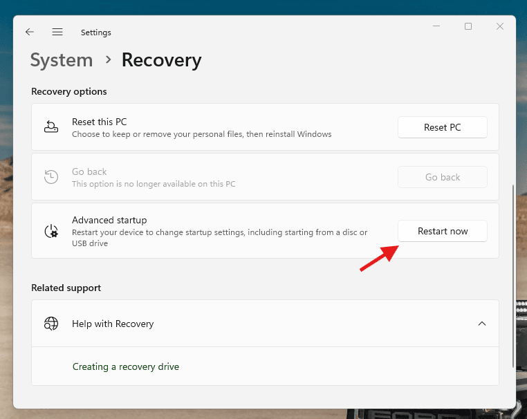Open the Creating a recovery drive link
Viewport: 527px width, 419px height.
point(126,366)
